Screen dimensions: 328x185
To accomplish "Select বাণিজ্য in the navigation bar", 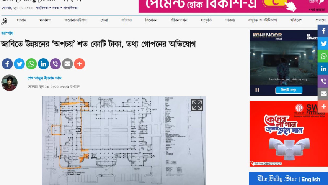I will (x=126, y=20).
